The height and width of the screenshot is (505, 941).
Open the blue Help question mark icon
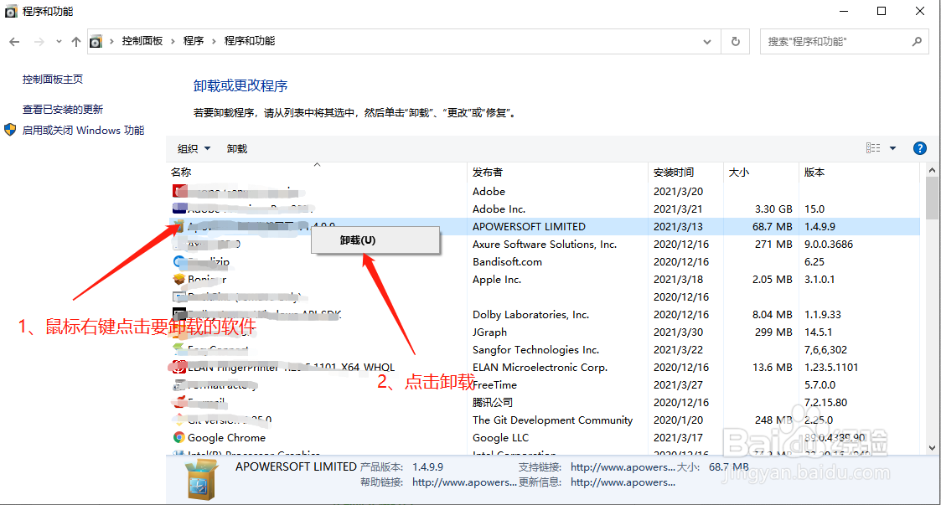[x=919, y=147]
